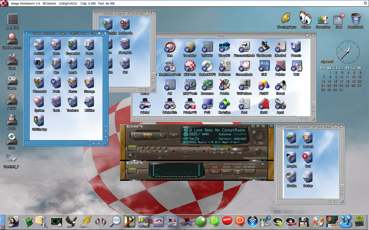
Task: Start playback with the green play button
Action: (195, 151)
